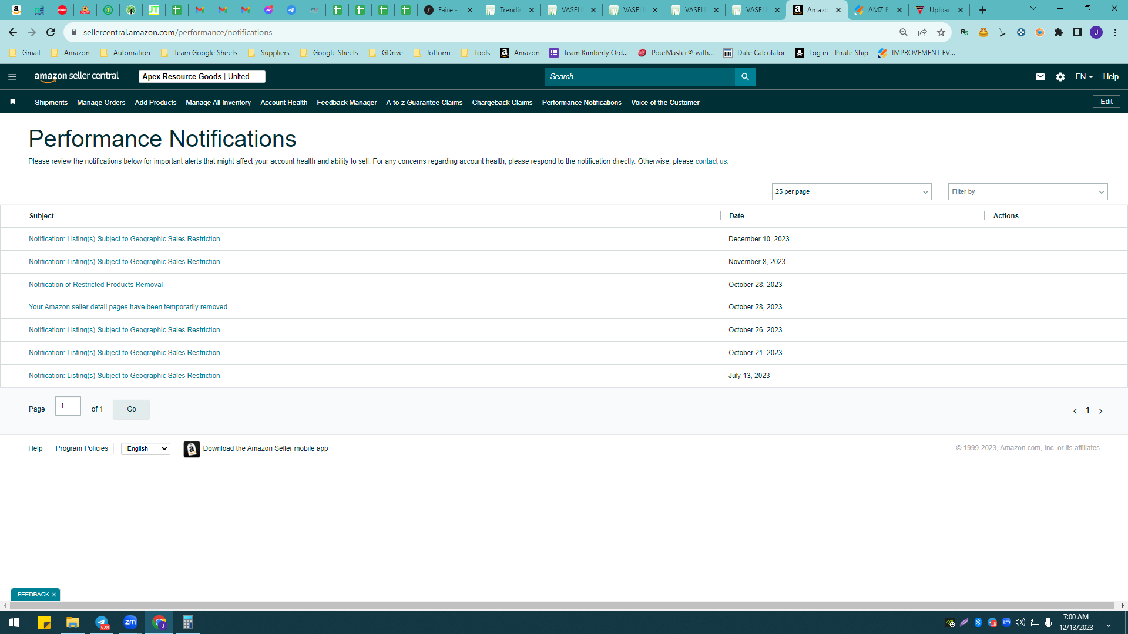Bookmark this page with the star icon
1128x634 pixels.
tap(941, 32)
